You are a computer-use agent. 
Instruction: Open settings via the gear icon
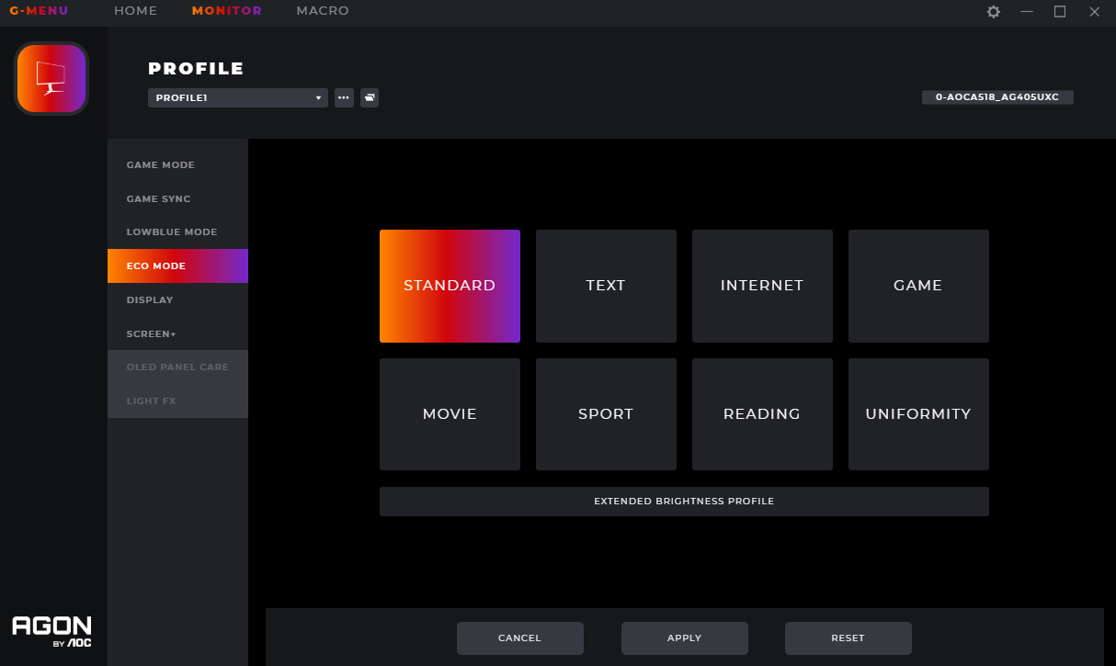[993, 12]
